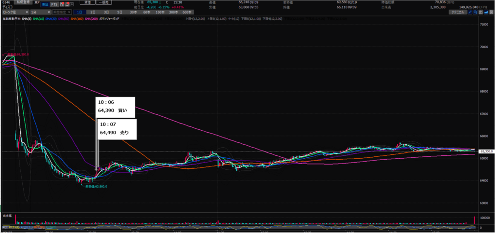The image size is (495, 233).
Task: Click the orange SMA(100) legend label
Action: 77,18
